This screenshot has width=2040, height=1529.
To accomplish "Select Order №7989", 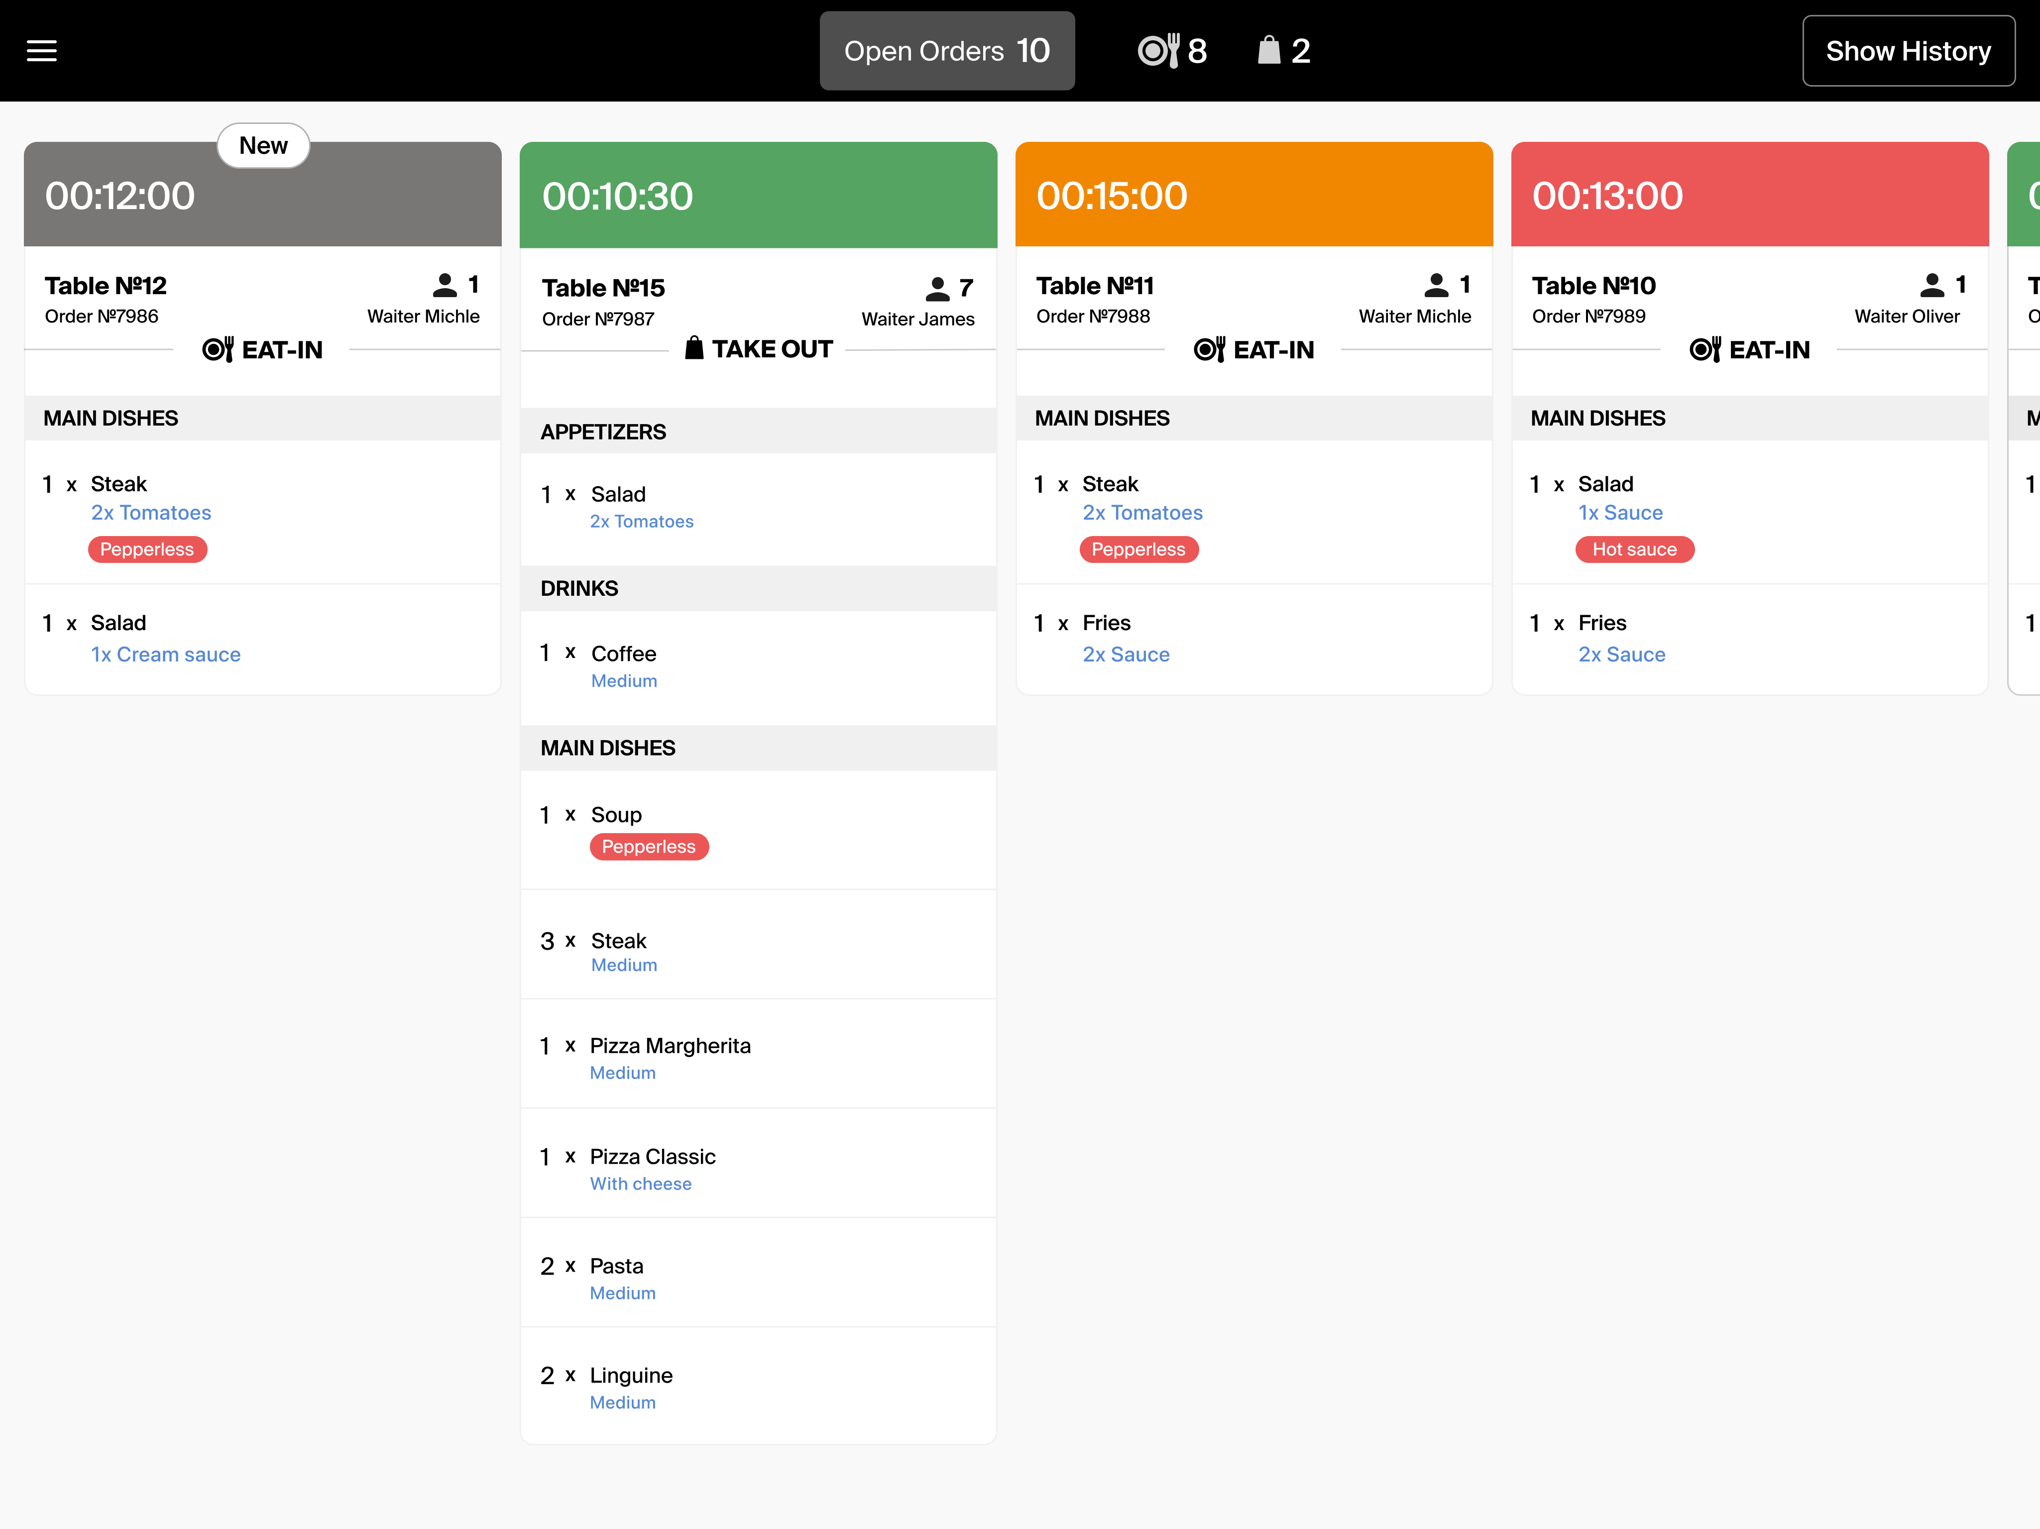I will 1589,317.
